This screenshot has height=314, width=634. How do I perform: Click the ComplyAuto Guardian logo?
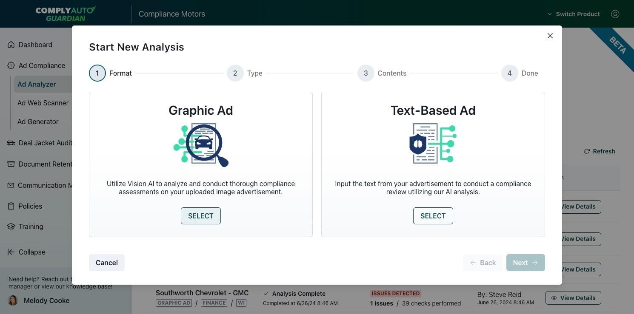66,14
